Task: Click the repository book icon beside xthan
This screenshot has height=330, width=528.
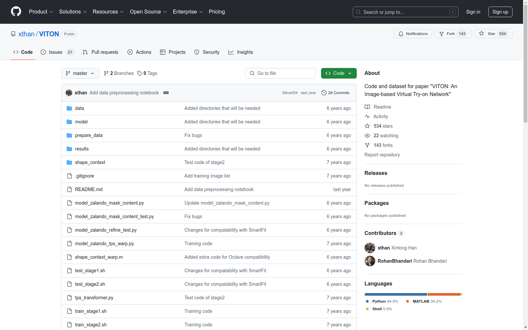Action: [x=13, y=34]
